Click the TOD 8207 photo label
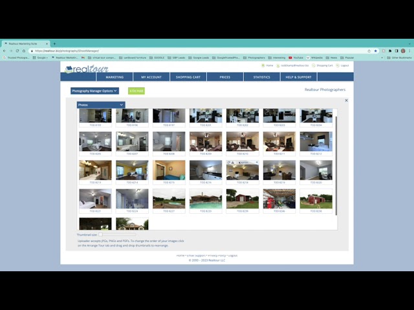 [x=132, y=154]
